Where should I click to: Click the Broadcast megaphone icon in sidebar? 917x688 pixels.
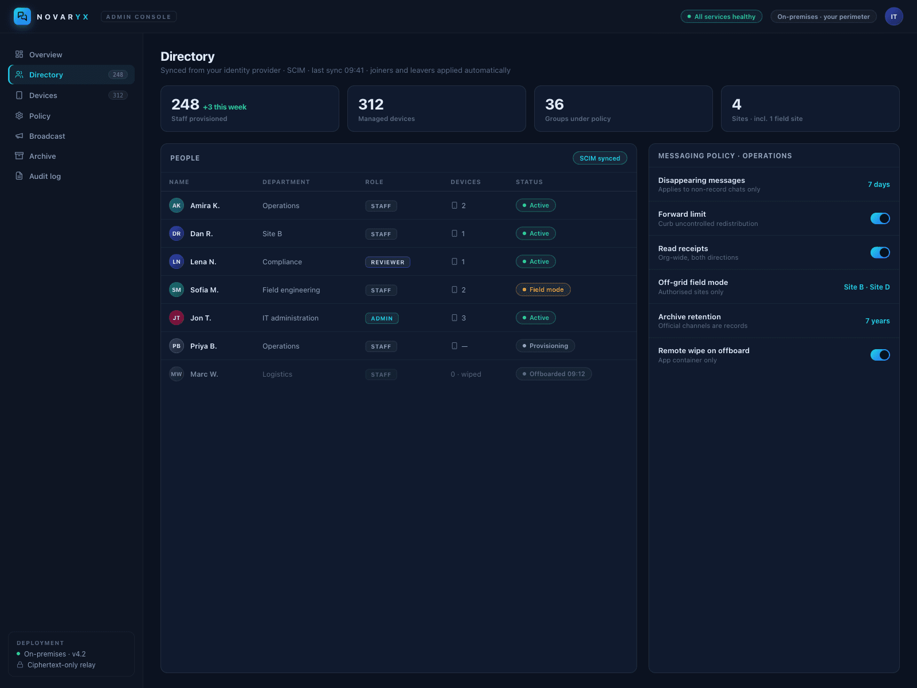pos(19,136)
